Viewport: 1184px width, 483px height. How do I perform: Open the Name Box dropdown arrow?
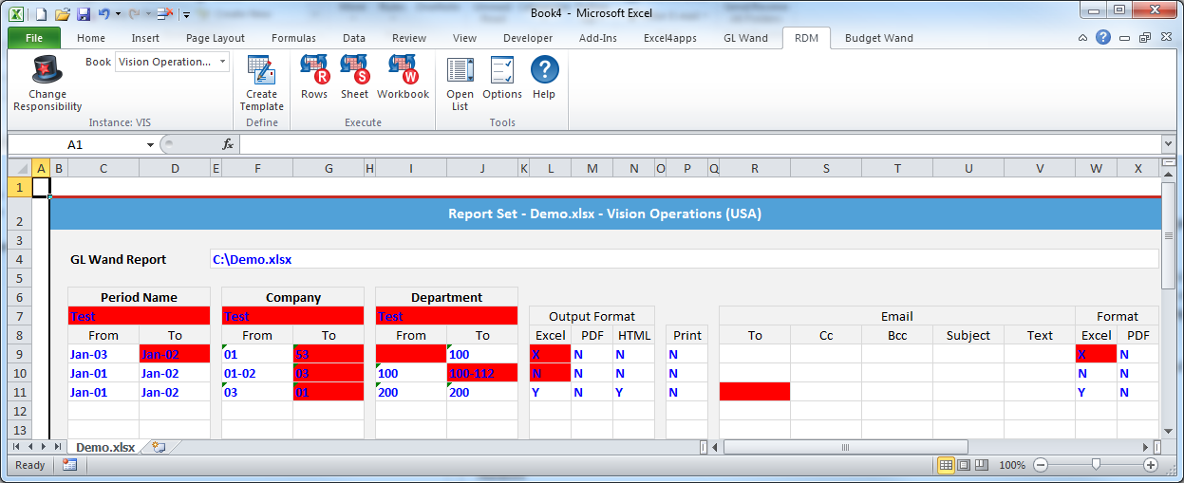[150, 144]
